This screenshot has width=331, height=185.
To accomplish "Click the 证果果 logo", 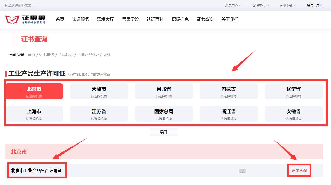I will tap(25, 19).
